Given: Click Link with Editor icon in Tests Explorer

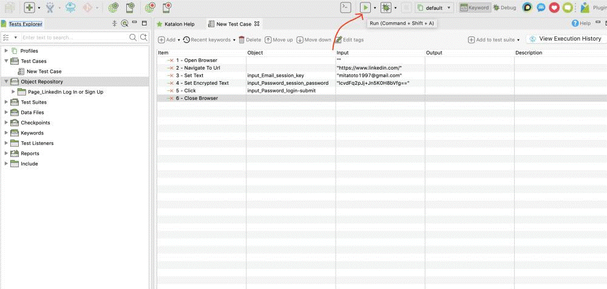Looking at the screenshot, I should point(124,24).
